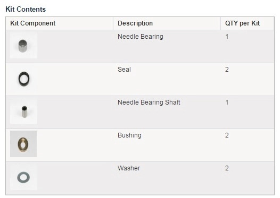Image resolution: width=280 pixels, height=198 pixels.
Task: Select the Needle Bearing description text
Action: (141, 37)
